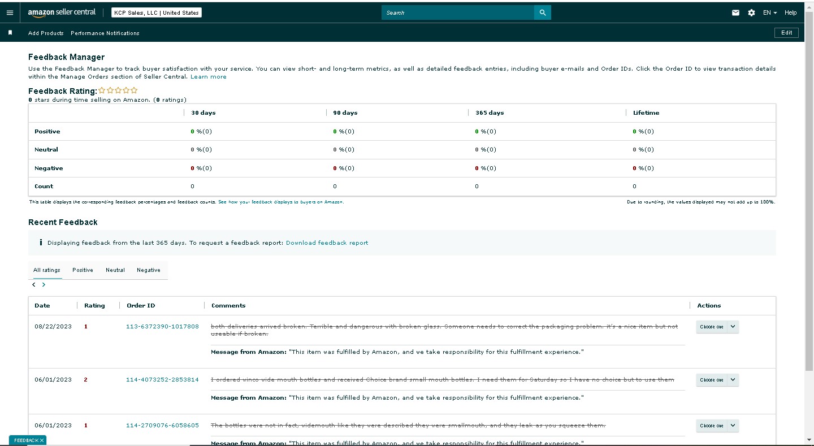This screenshot has height=446, width=814.
Task: Click dropdown arrow for order 113-6372390-1017808 actions
Action: point(733,327)
